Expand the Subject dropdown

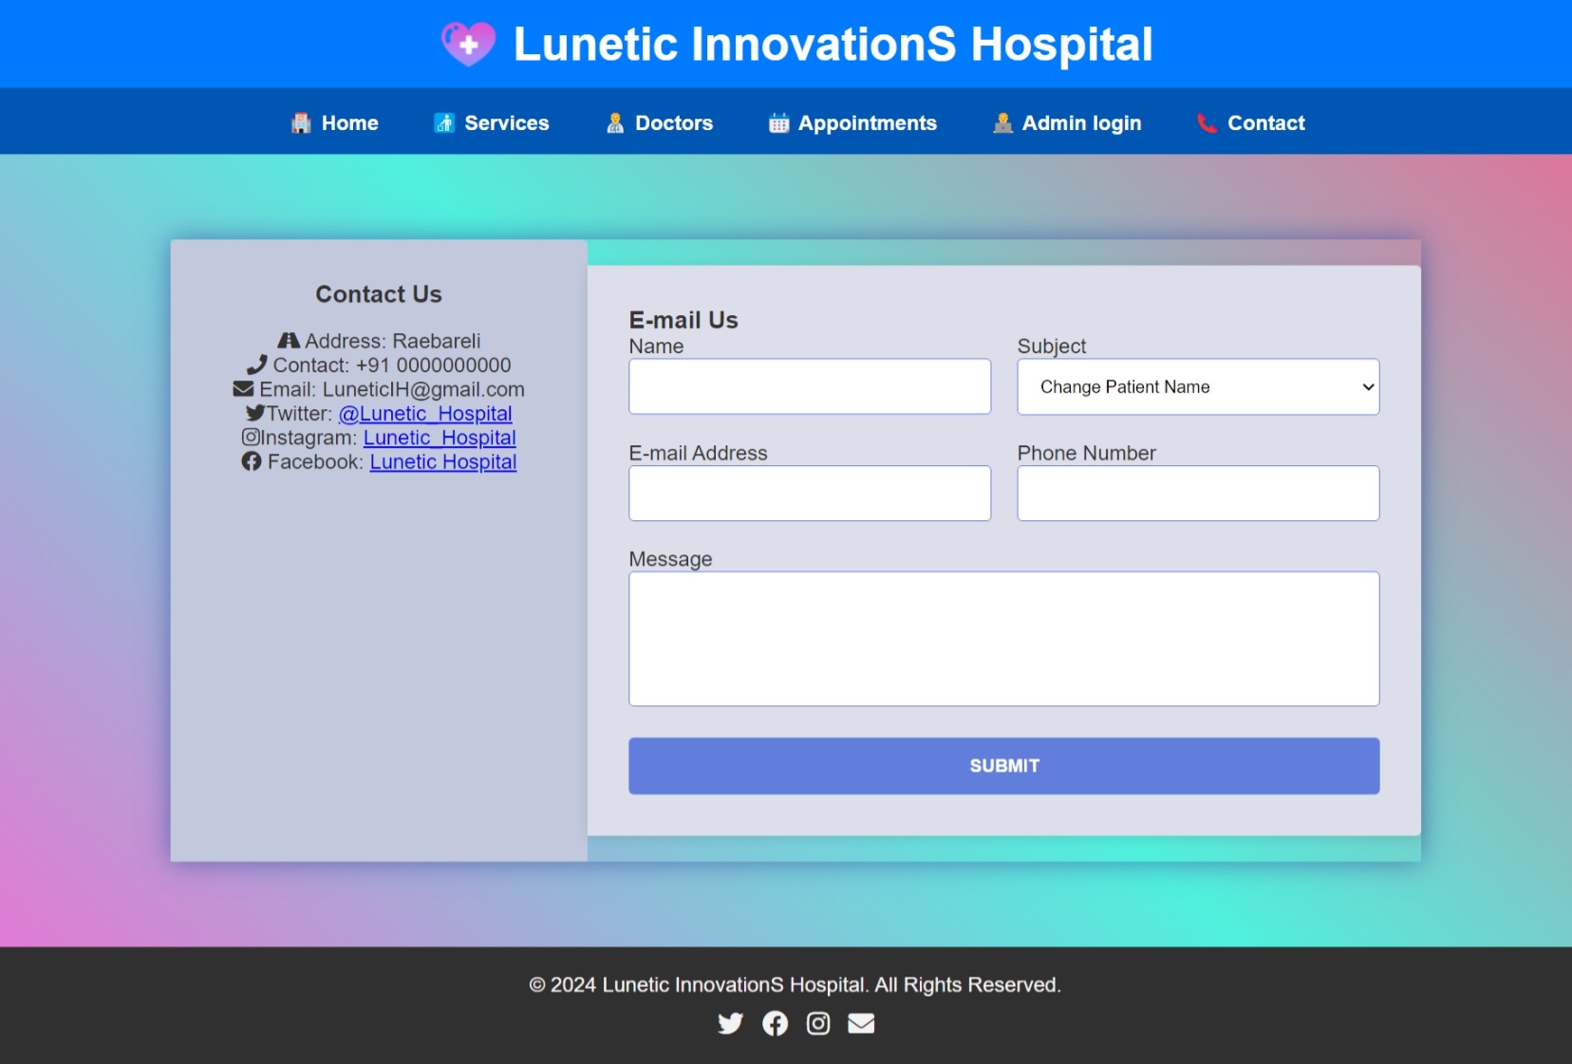tap(1198, 386)
